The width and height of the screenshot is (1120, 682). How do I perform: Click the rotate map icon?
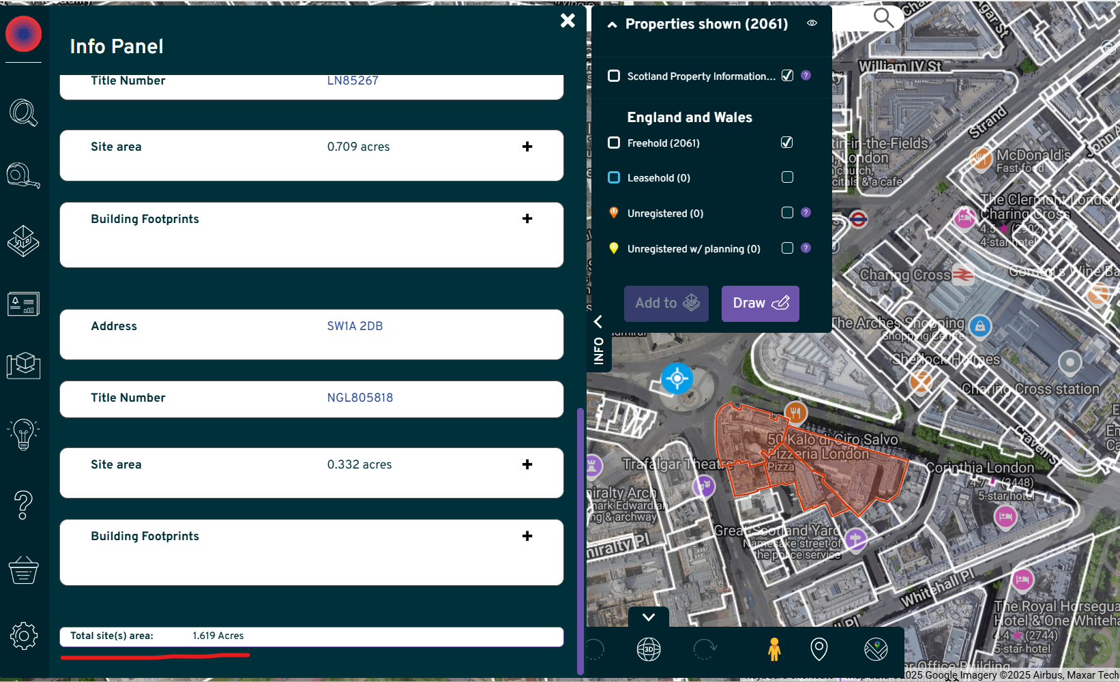click(705, 649)
